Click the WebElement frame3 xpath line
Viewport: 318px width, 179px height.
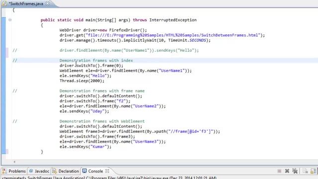tap(140, 131)
